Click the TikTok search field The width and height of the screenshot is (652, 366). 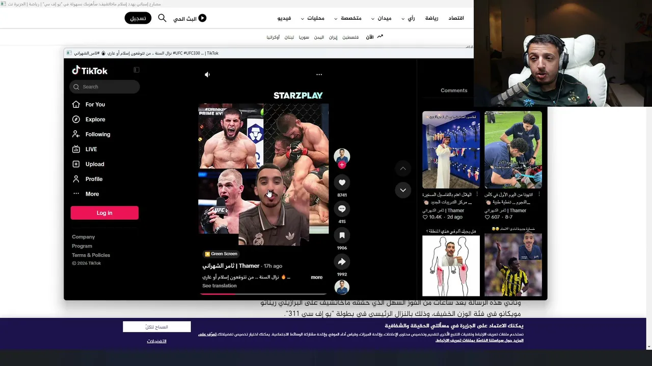click(x=104, y=87)
